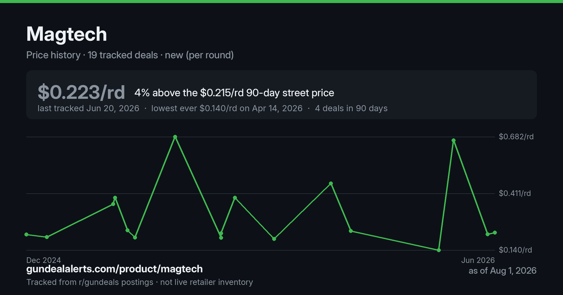Click the '4 deals in 90 days' text
563x295 pixels.
351,108
